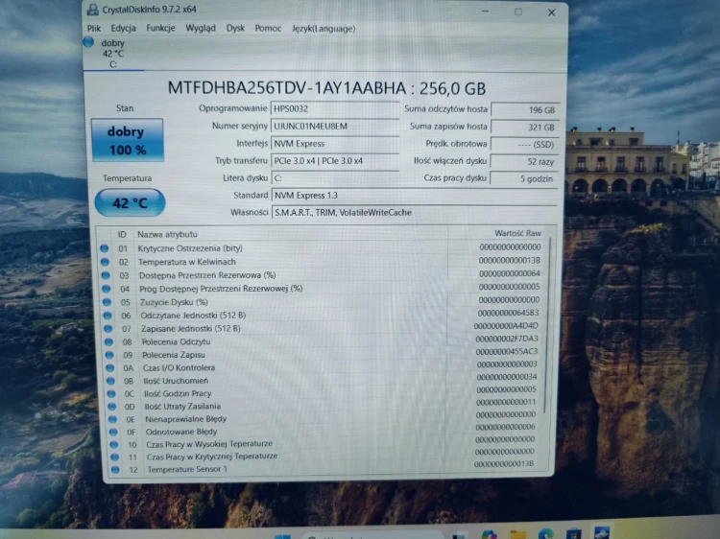Click the 42 °C temperature button
Screen dimensions: 720x539
point(130,202)
